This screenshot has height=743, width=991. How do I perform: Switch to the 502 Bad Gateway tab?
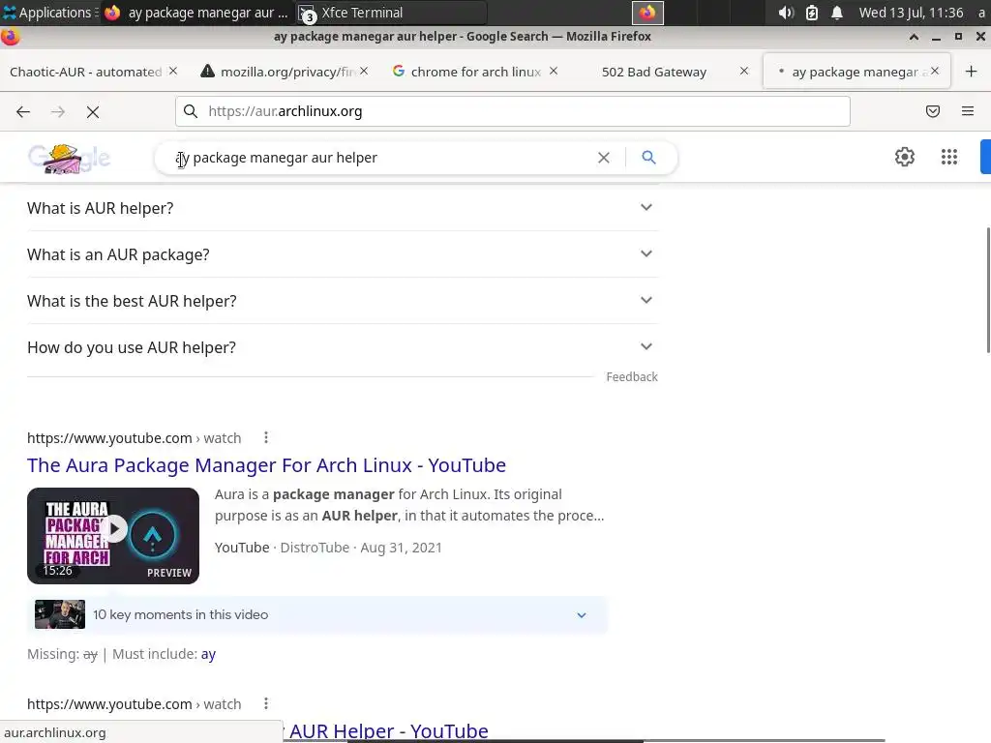pyautogui.click(x=654, y=72)
